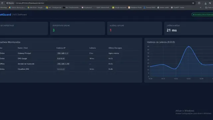Select the Servidor de Impressão host name

click(26, 64)
